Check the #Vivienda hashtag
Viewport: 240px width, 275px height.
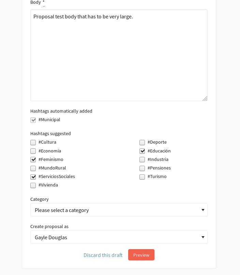click(33, 185)
